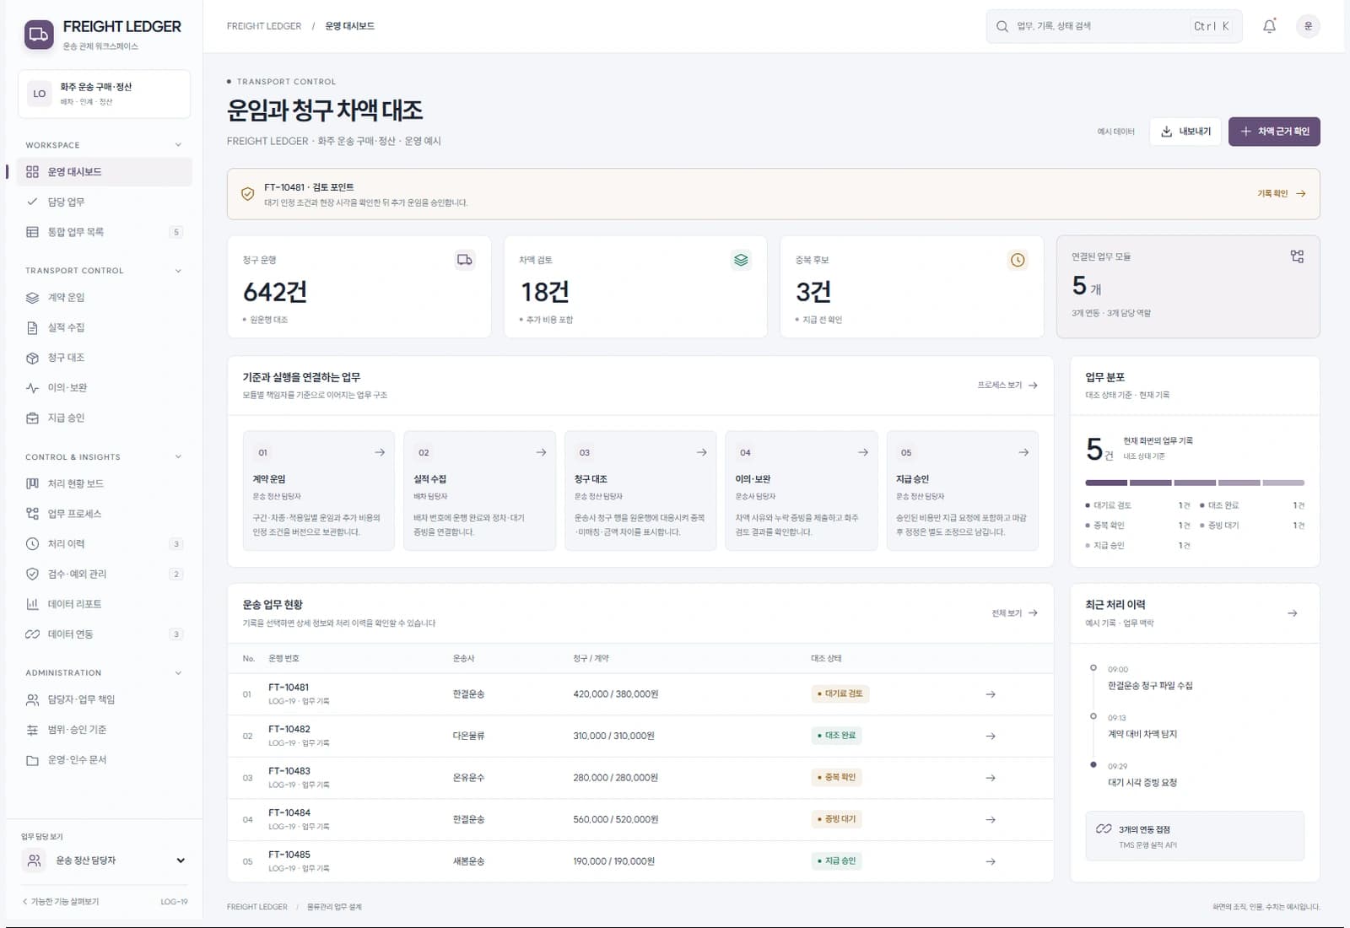Click the layers icon on 차액 검토 card
Viewport: 1350px width, 928px height.
741,260
